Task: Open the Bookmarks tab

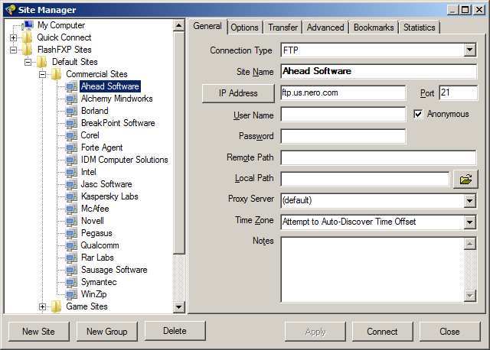Action: (373, 28)
